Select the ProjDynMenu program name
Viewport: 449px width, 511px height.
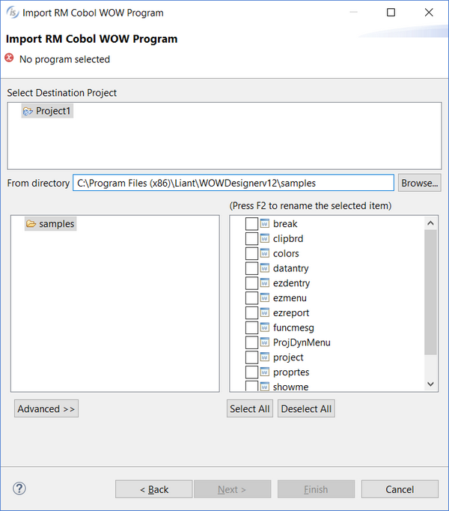(x=302, y=342)
